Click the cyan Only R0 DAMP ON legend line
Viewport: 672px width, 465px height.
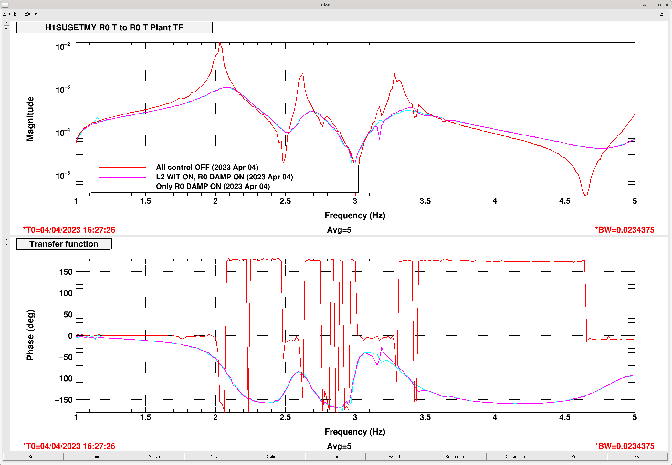pyautogui.click(x=122, y=187)
